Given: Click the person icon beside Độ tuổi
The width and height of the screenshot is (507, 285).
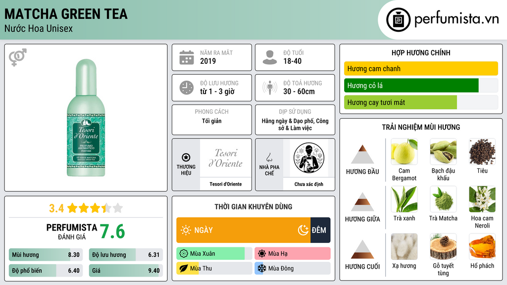Looking at the screenshot, I should pos(270,57).
